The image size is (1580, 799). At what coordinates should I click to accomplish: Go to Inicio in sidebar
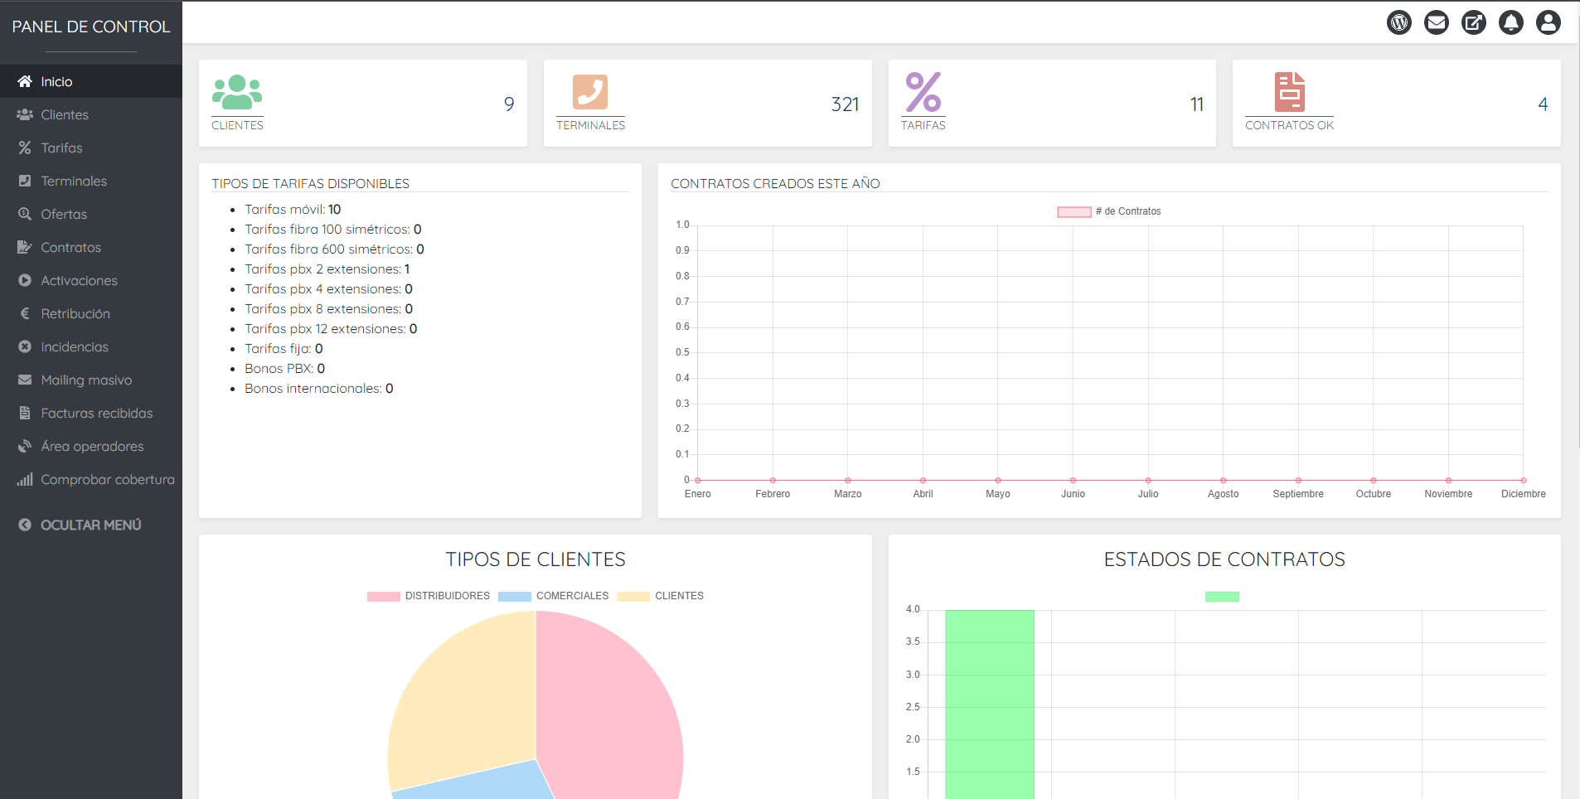pos(91,81)
